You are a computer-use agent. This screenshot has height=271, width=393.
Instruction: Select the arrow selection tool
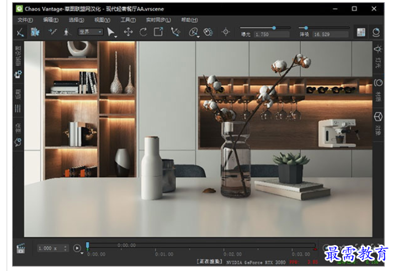(110, 32)
